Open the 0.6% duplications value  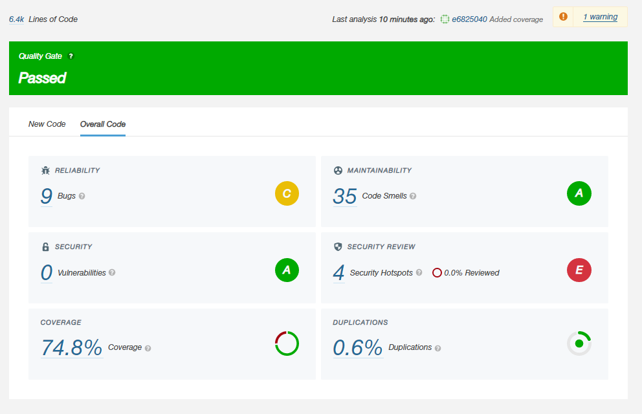[358, 347]
